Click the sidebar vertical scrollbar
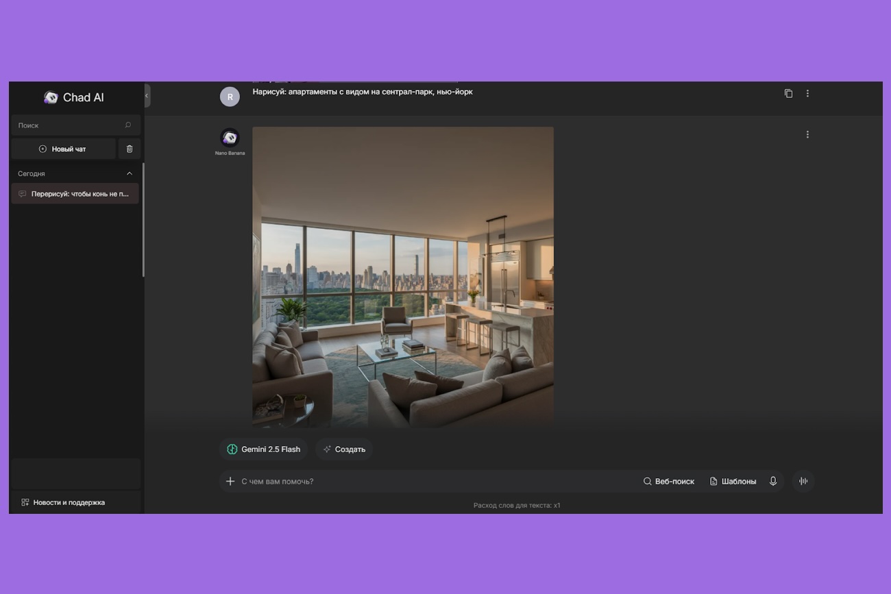This screenshot has width=891, height=594. (143, 219)
